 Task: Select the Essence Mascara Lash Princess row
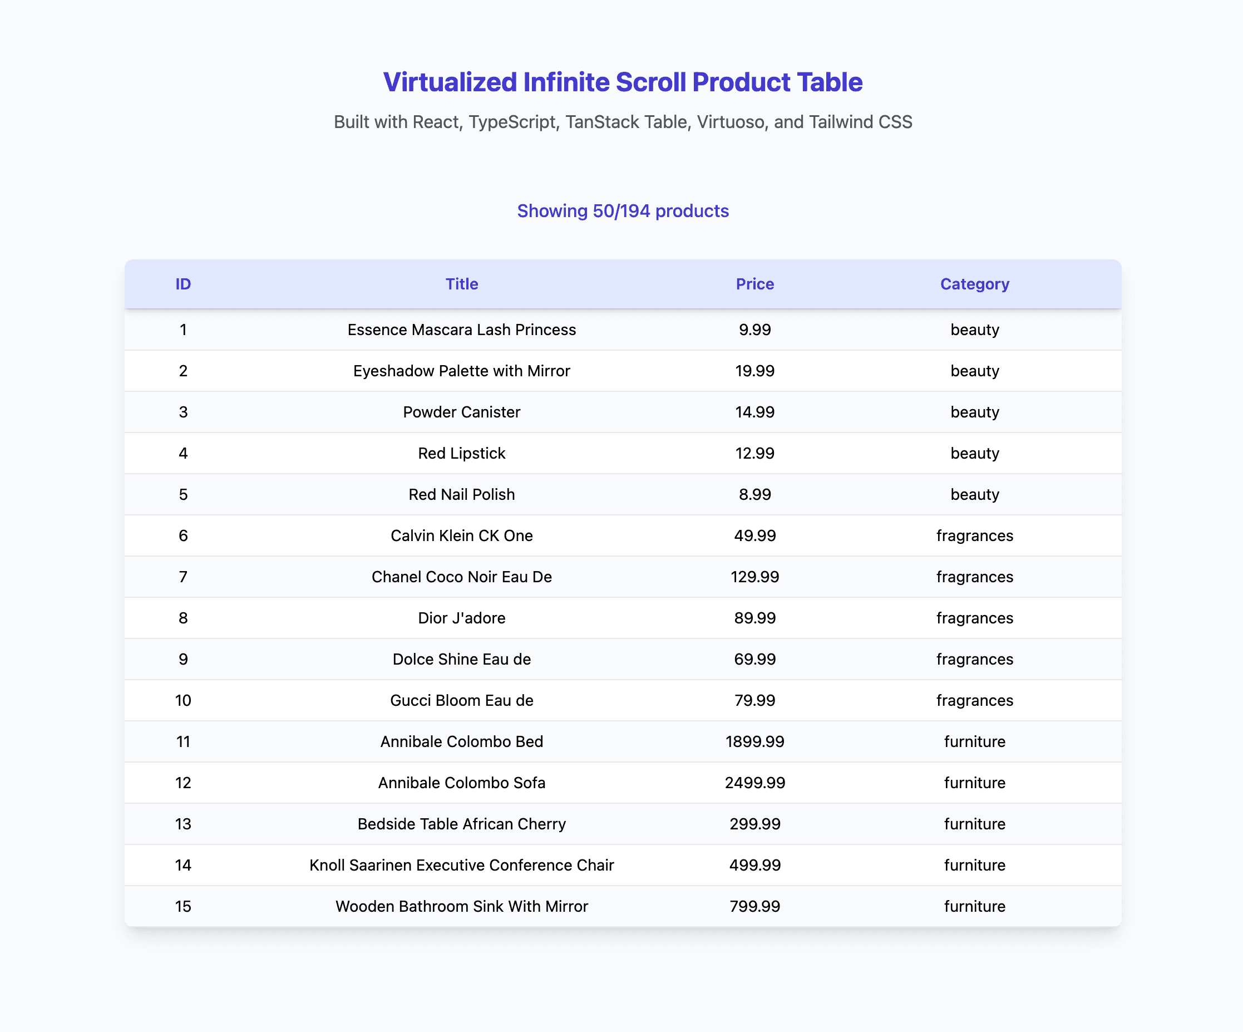462,330
